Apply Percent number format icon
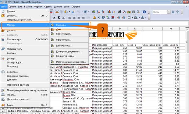This screenshot has height=114, width=189. click(x=98, y=18)
